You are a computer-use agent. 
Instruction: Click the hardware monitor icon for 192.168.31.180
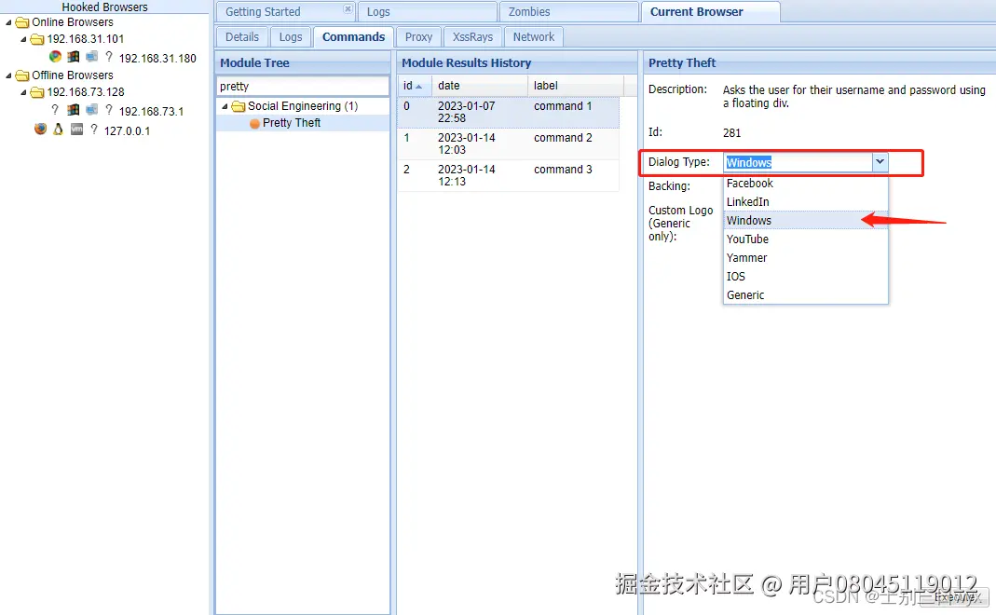coord(92,57)
